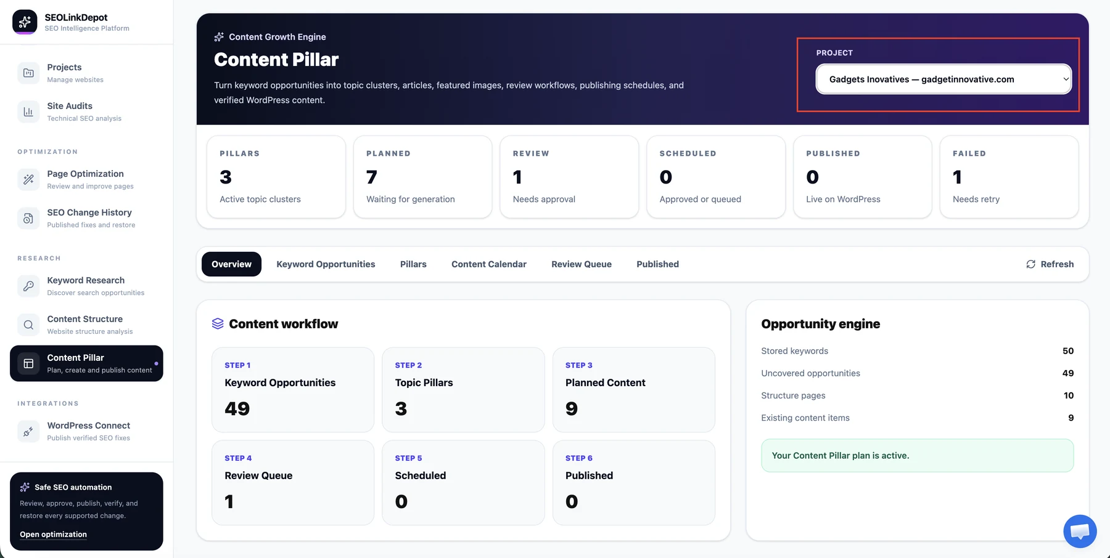The height and width of the screenshot is (558, 1110).
Task: Click the Scheduled approved or queued stat card
Action: click(716, 177)
